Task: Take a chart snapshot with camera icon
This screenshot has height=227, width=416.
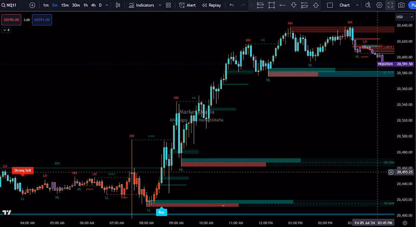Action: 401,5
